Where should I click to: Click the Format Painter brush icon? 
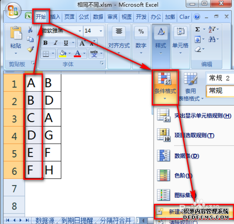(30, 49)
